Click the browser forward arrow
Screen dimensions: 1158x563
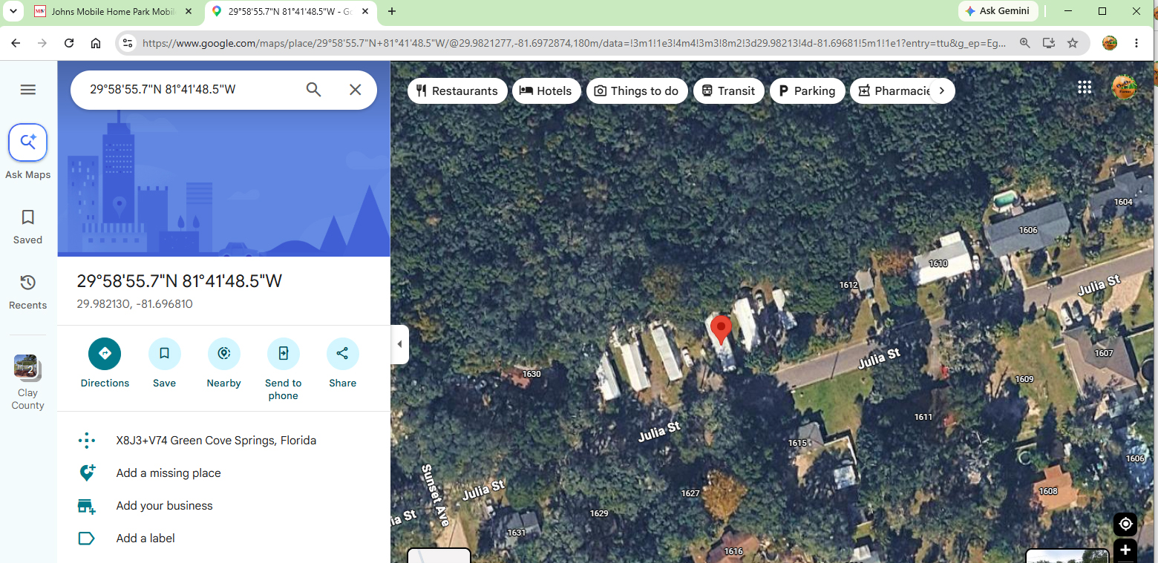pyautogui.click(x=42, y=43)
